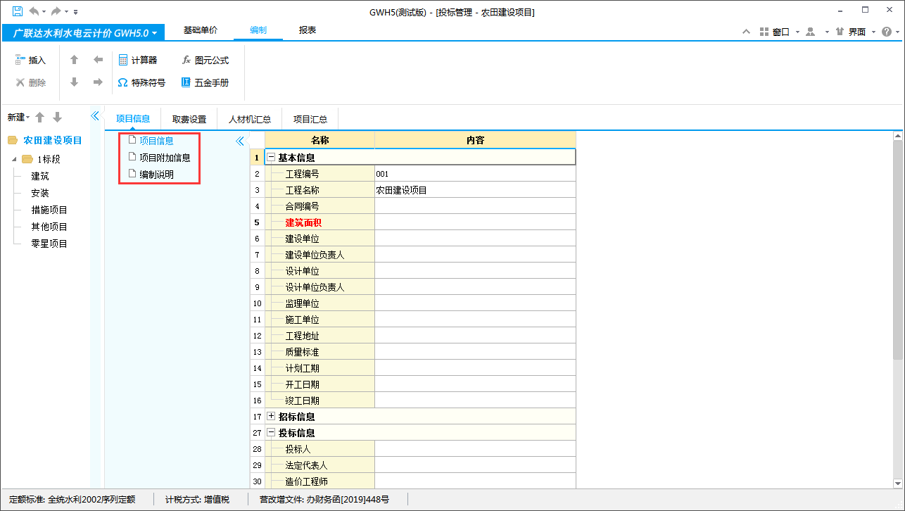Collapse the 基本信息 group
905x511 pixels.
(x=271, y=158)
